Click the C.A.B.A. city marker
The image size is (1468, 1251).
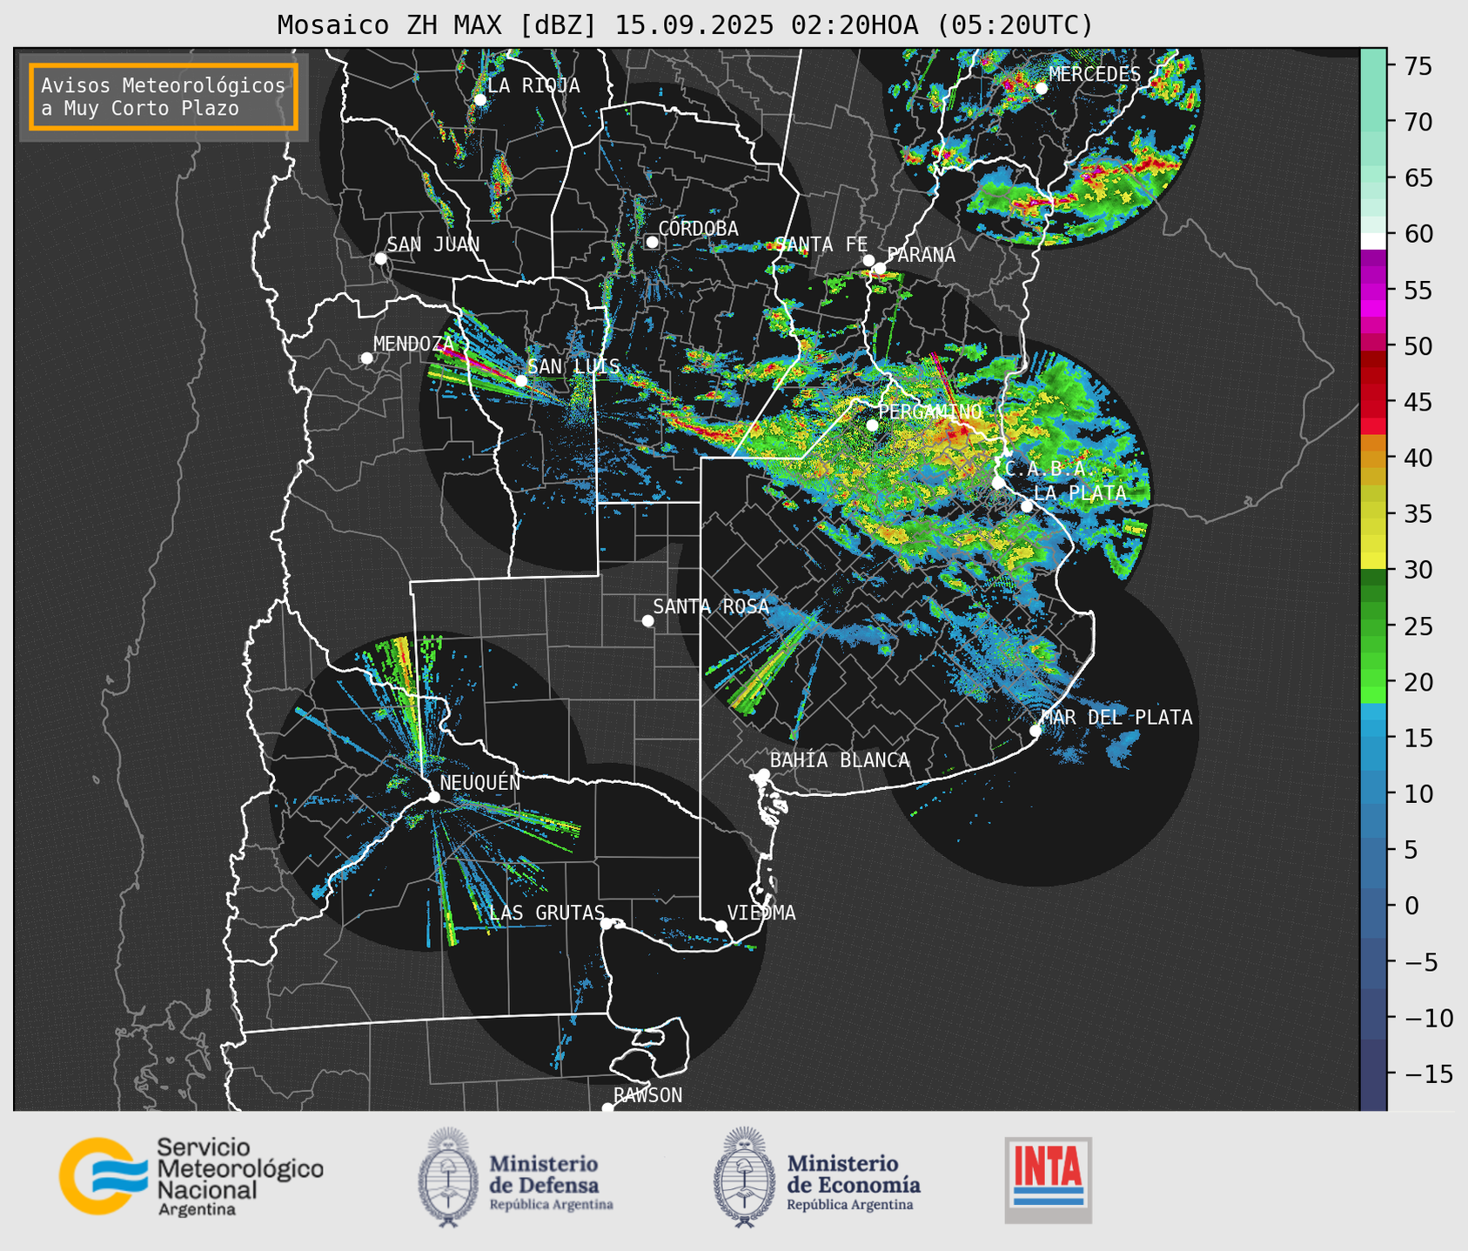point(998,482)
